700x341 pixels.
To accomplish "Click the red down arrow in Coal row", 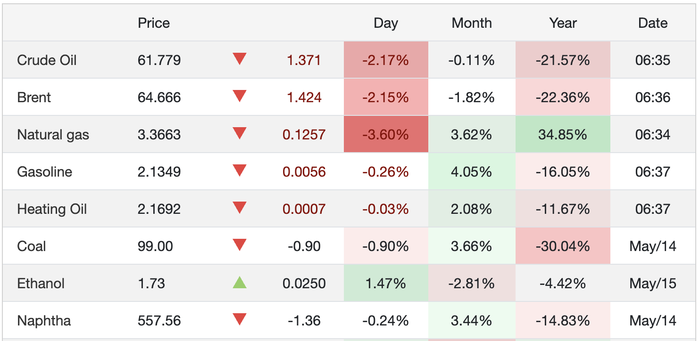I will (x=240, y=245).
